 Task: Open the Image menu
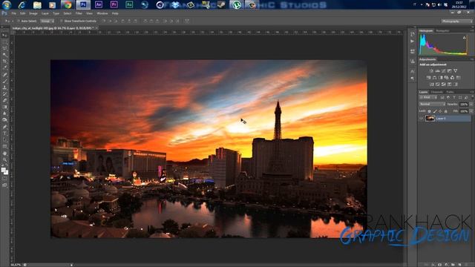tap(33, 13)
